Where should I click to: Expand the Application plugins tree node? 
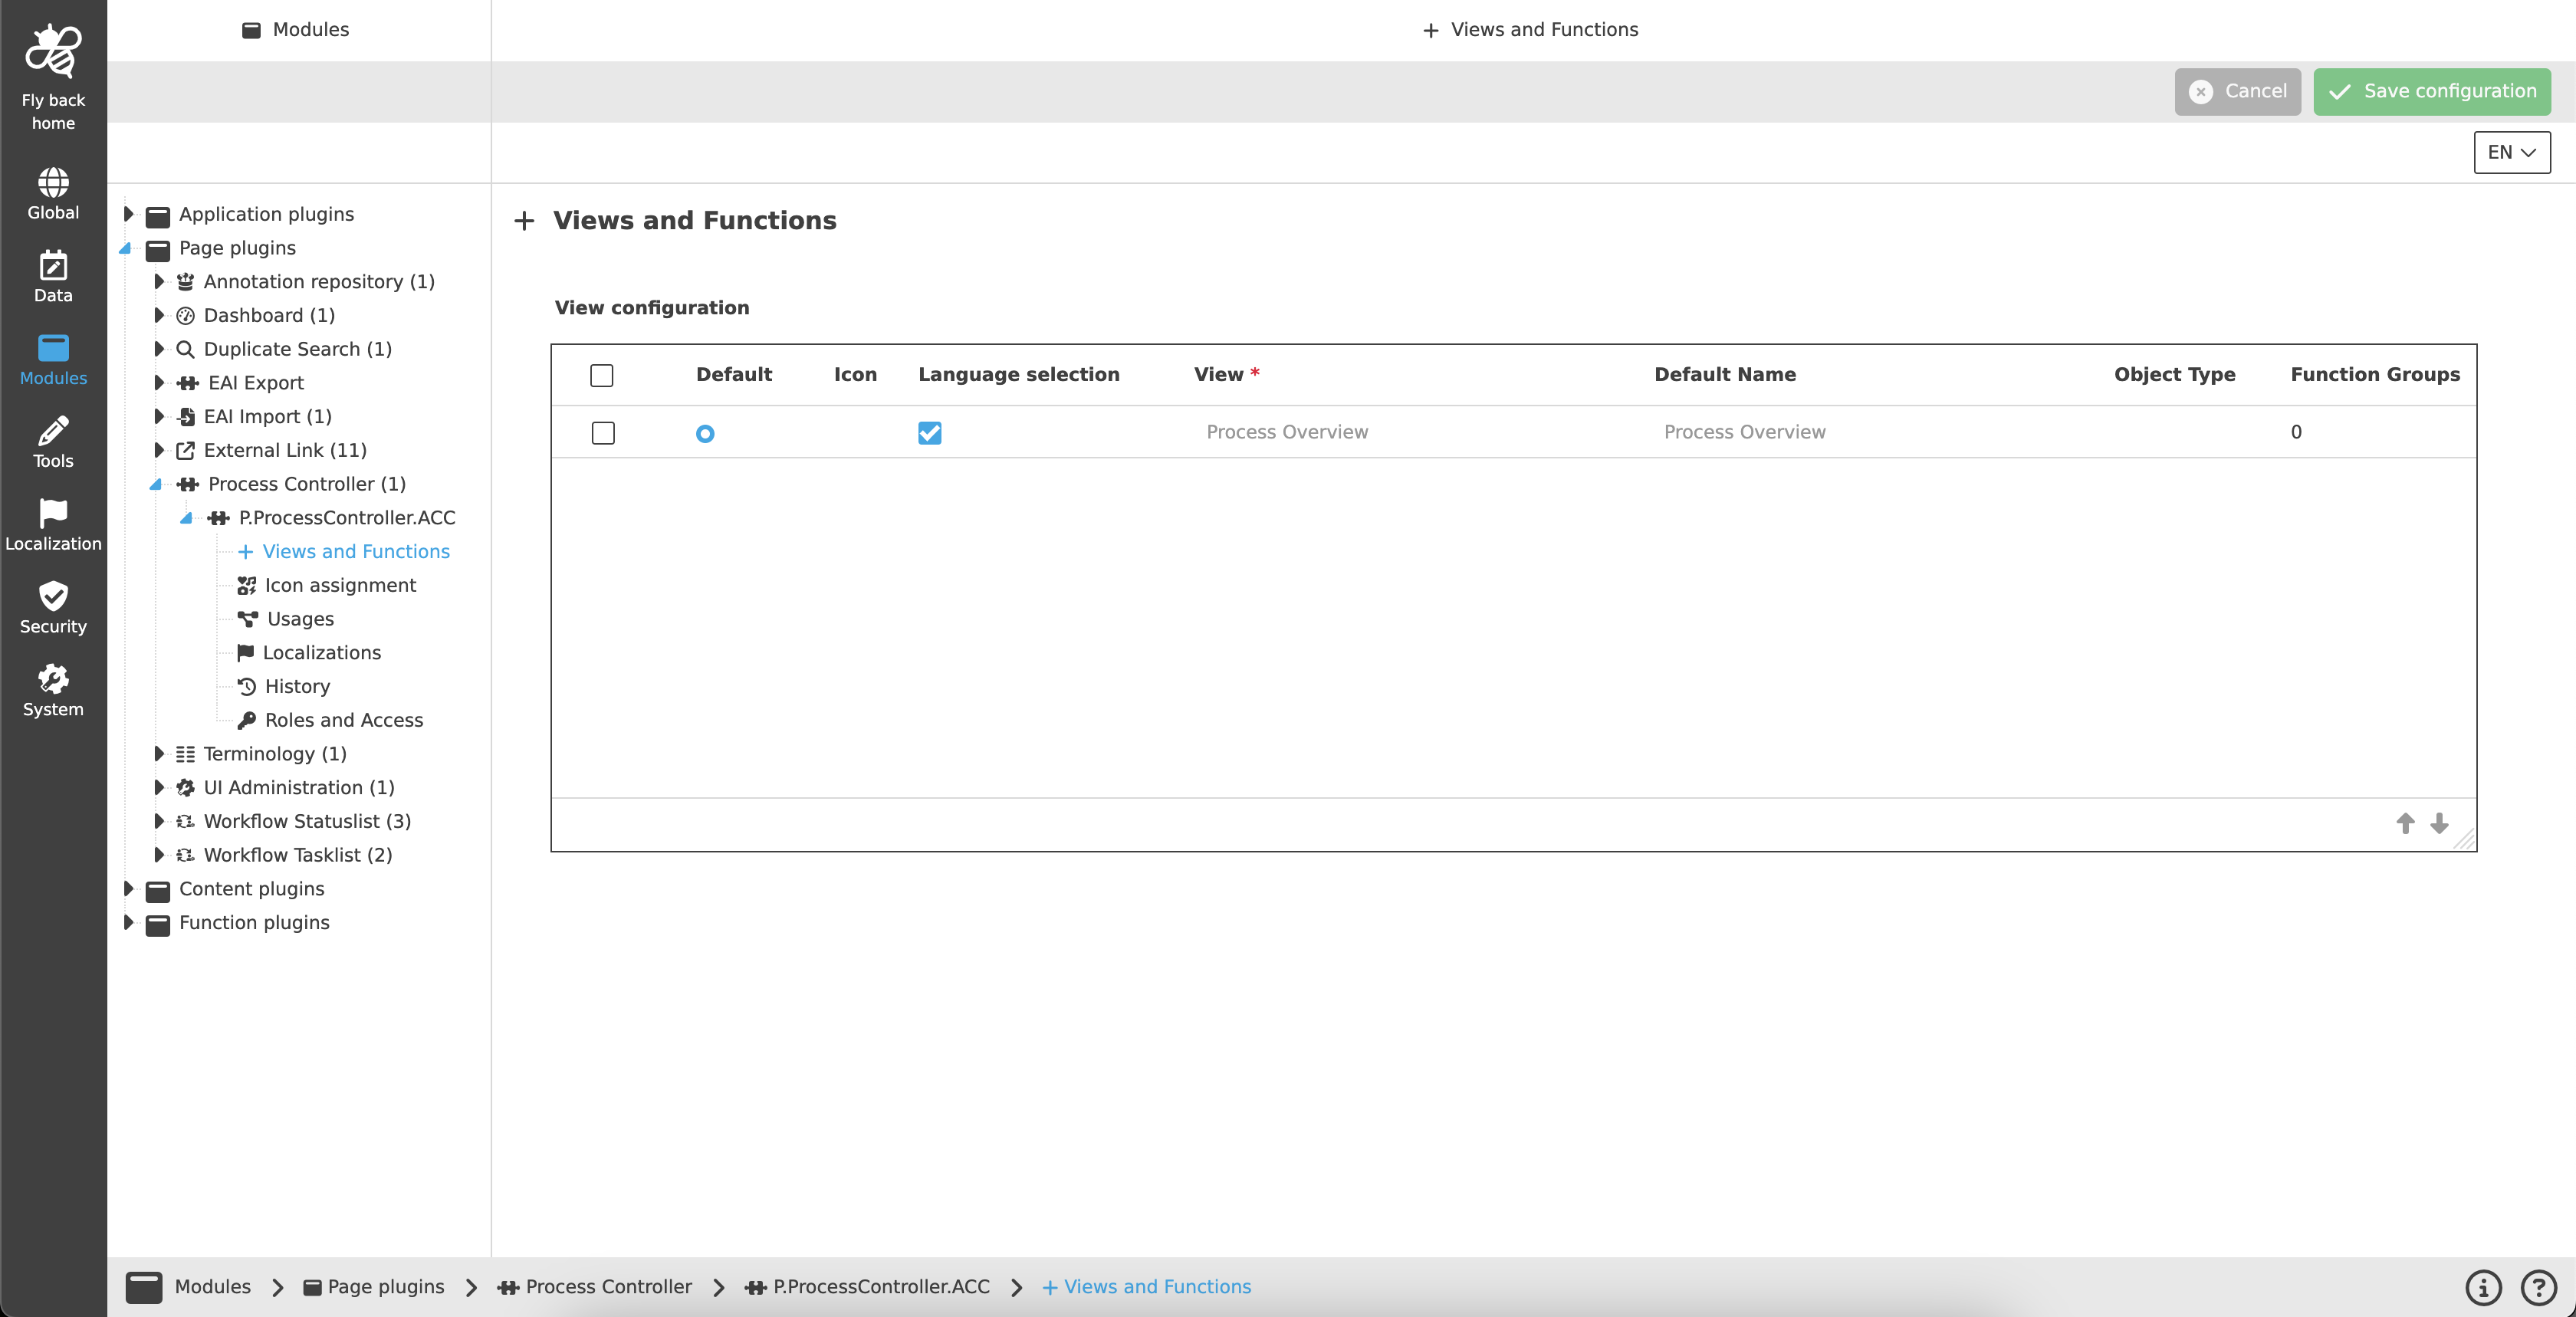pos(128,213)
